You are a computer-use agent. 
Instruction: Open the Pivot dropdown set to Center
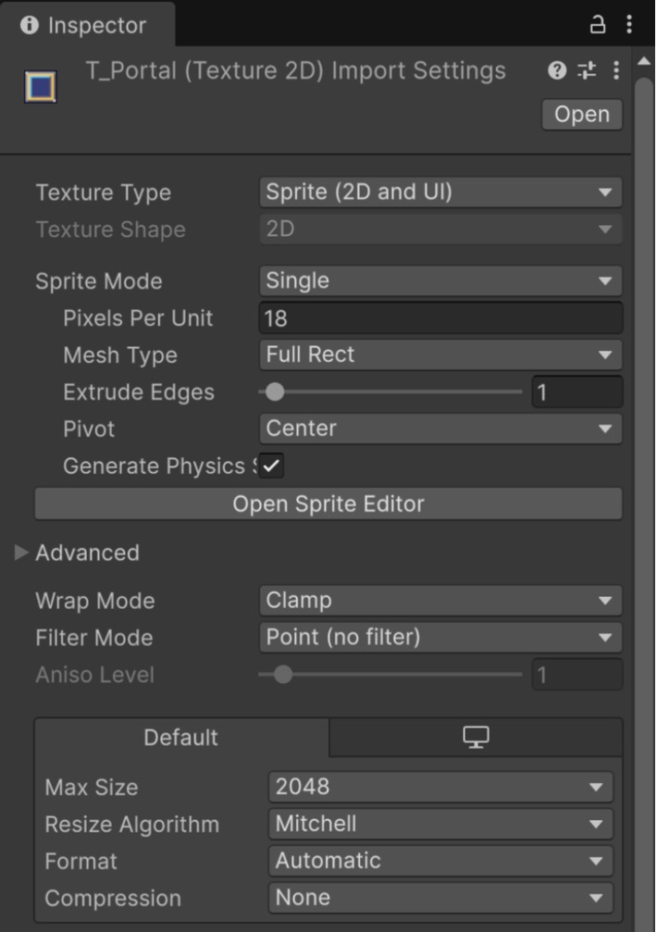pos(440,429)
